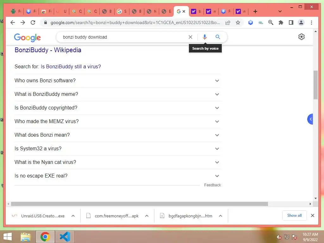Switch to Visual Studio Code on the taskbar
The image size is (324, 243).
pos(65,237)
